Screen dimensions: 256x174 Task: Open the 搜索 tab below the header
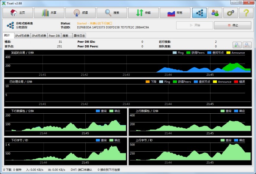pos(67,36)
